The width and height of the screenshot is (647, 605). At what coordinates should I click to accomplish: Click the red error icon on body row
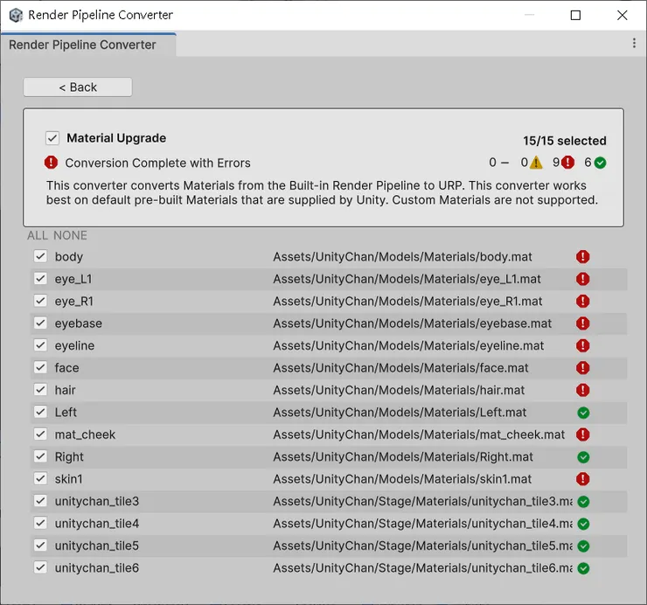point(583,257)
